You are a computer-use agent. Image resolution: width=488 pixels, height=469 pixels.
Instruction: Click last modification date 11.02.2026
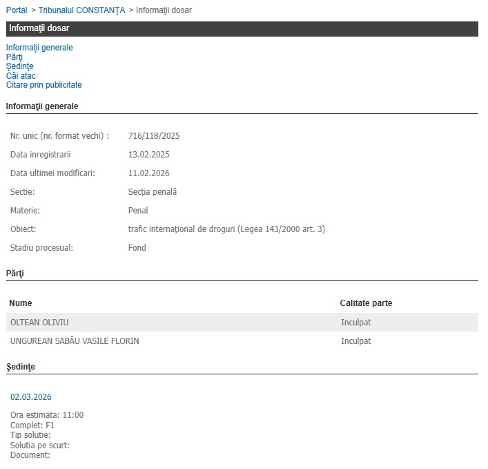(x=148, y=173)
